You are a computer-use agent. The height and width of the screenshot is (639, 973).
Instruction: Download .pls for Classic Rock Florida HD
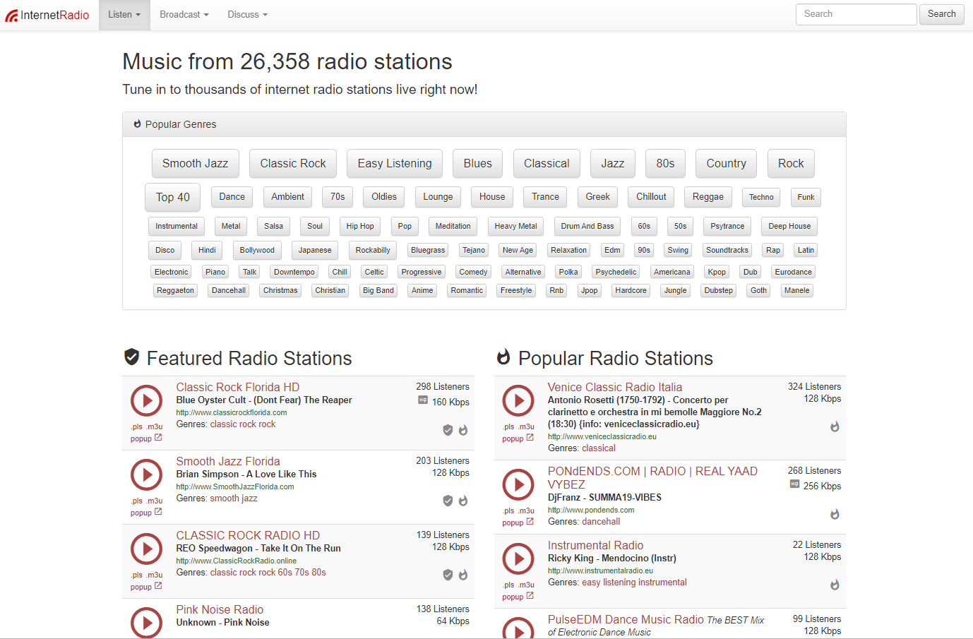[137, 426]
